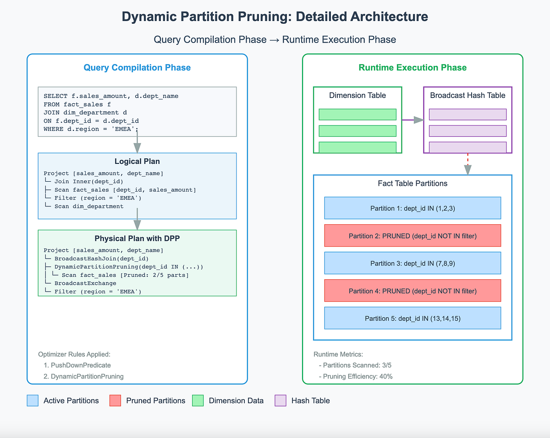This screenshot has width=550, height=438.
Task: Click the Physical Plan with DPP box
Action: [137, 262]
